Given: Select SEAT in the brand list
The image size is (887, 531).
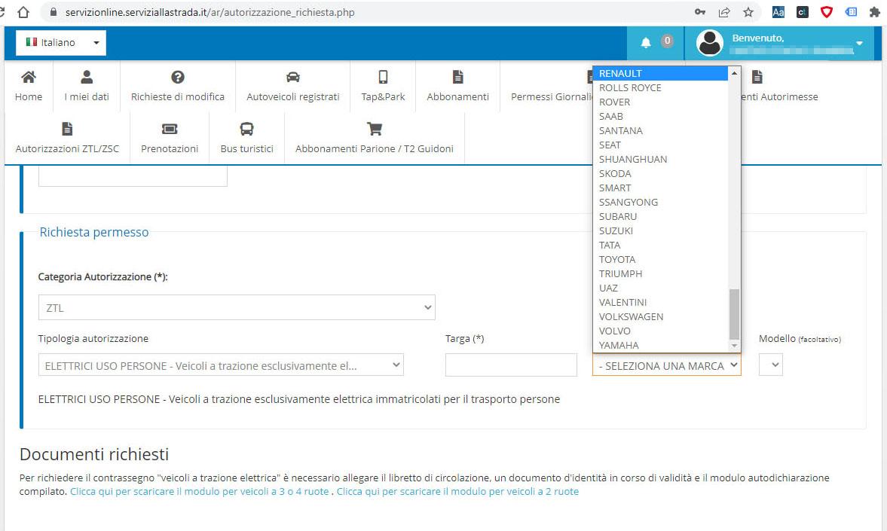Looking at the screenshot, I should (x=661, y=145).
